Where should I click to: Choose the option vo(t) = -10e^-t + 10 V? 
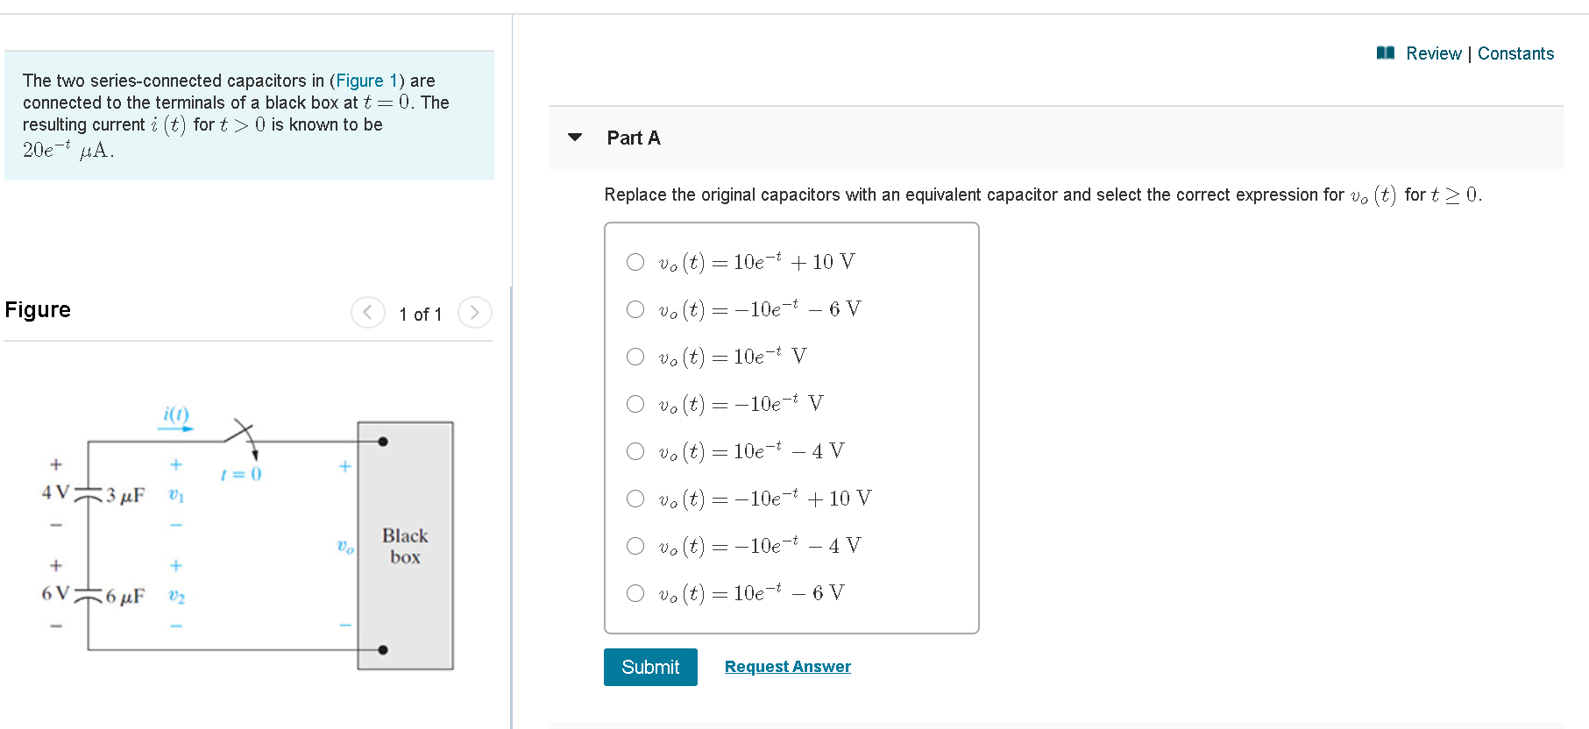tap(635, 499)
